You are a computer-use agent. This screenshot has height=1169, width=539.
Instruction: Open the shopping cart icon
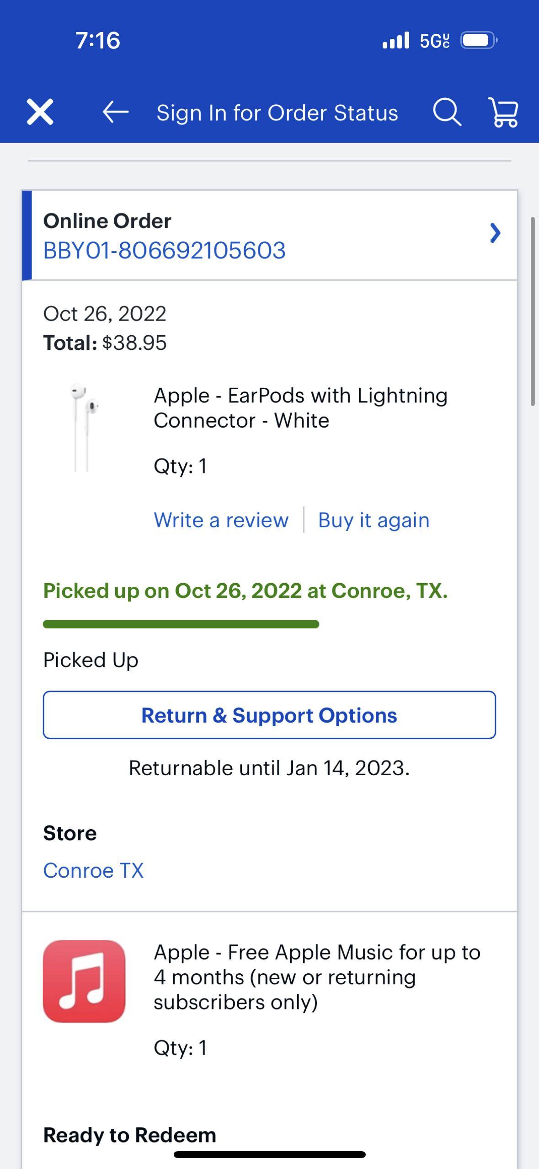pyautogui.click(x=503, y=112)
